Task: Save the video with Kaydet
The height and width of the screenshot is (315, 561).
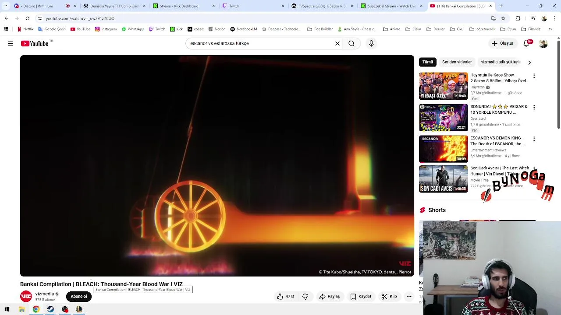Action: tap(361, 297)
